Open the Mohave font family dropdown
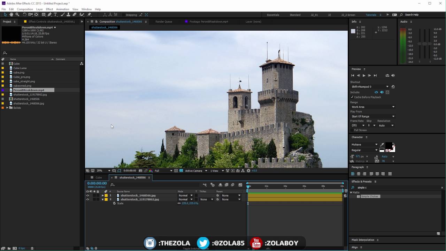This screenshot has height=251, width=446. [x=364, y=145]
